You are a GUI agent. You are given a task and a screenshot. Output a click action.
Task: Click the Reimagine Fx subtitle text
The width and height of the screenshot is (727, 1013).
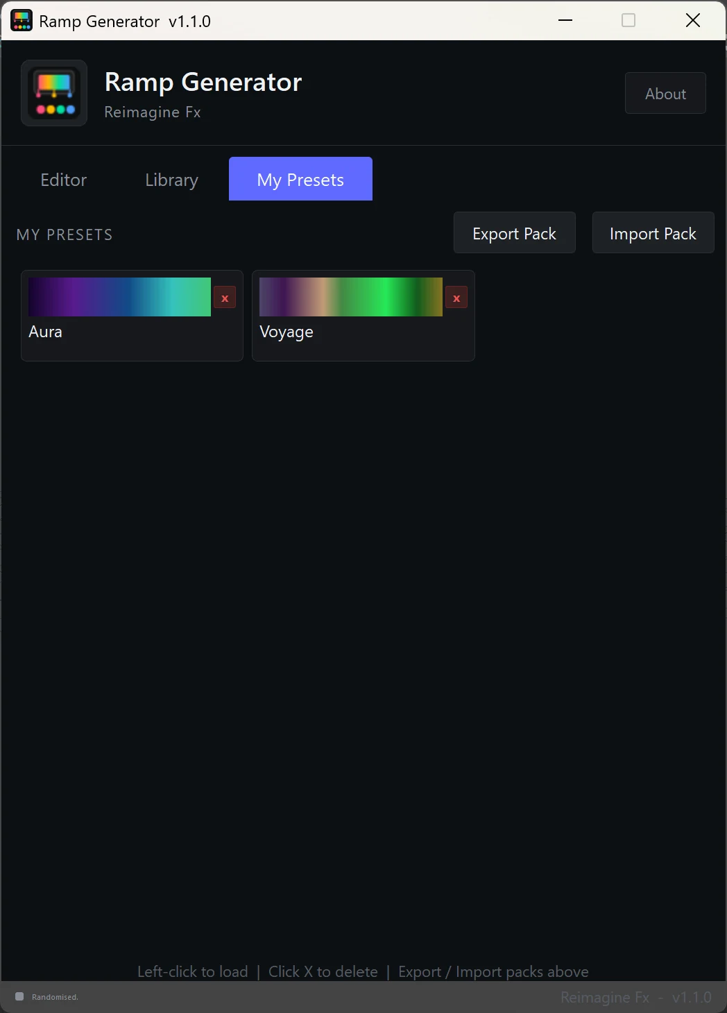click(x=153, y=112)
